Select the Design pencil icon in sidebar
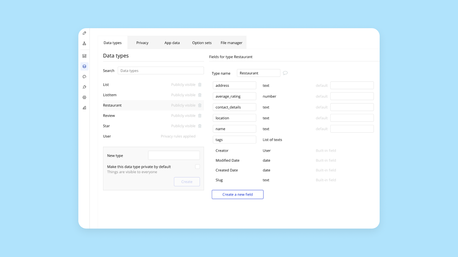Screen dimensions: 458x257 click(x=84, y=33)
